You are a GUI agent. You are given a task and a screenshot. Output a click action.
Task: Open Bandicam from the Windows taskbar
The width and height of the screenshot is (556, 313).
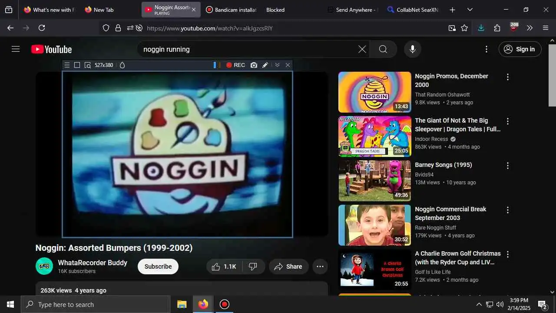pos(224,304)
